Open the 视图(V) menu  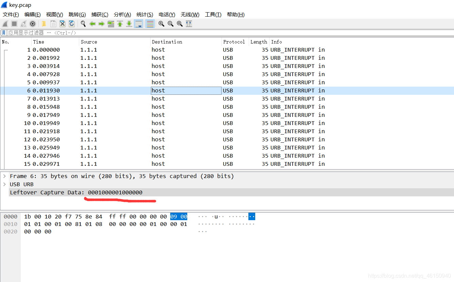coord(55,15)
